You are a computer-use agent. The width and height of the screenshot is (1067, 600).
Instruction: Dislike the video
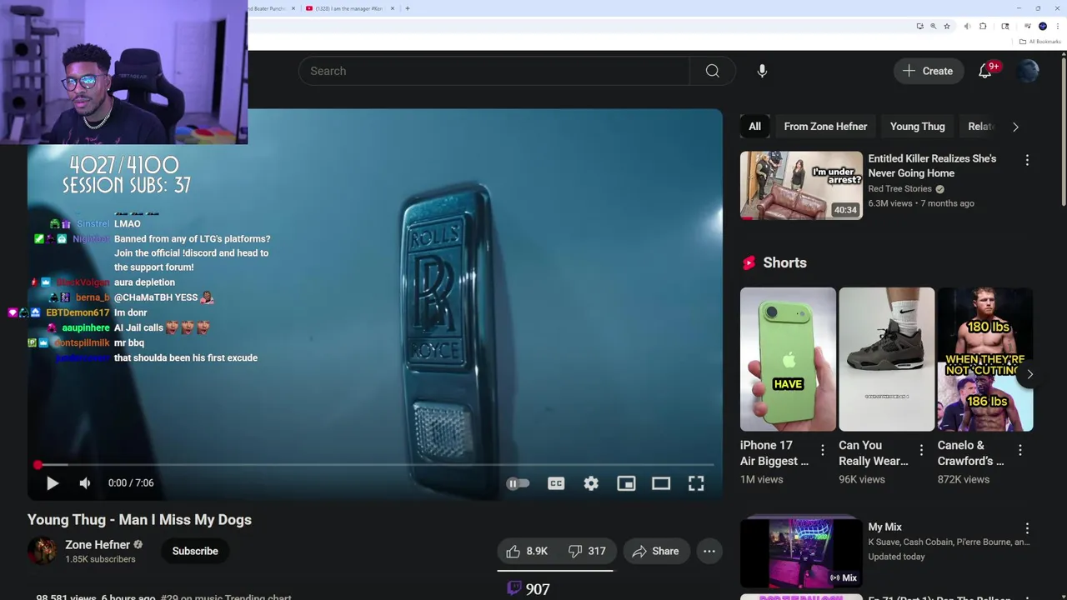587,551
